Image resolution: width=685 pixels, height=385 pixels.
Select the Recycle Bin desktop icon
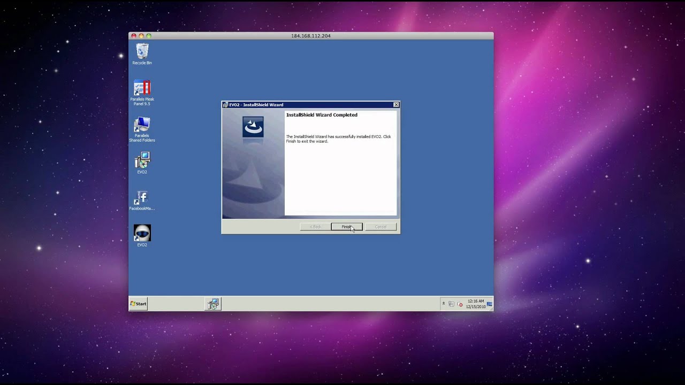click(x=142, y=55)
